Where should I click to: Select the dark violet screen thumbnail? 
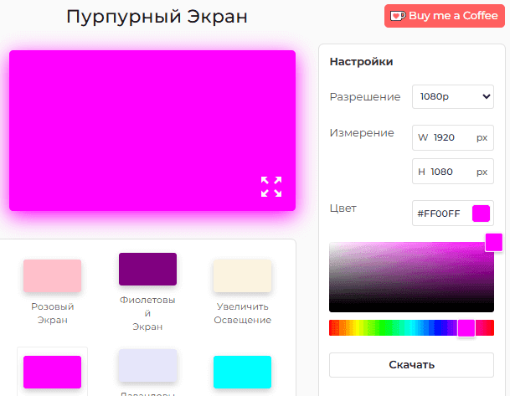point(147,270)
